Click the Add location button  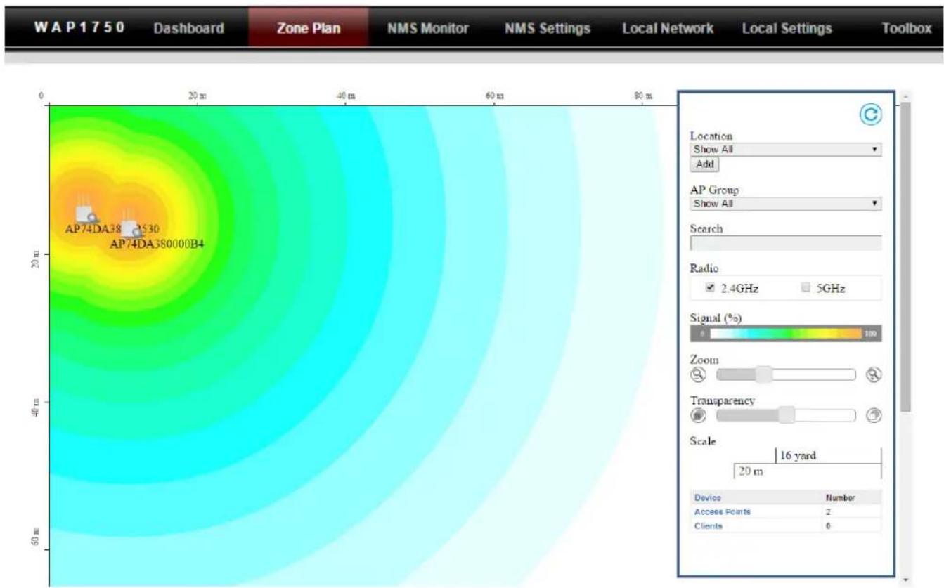click(704, 164)
